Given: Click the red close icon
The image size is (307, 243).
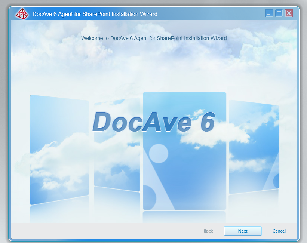Looking at the screenshot, I should (x=289, y=13).
